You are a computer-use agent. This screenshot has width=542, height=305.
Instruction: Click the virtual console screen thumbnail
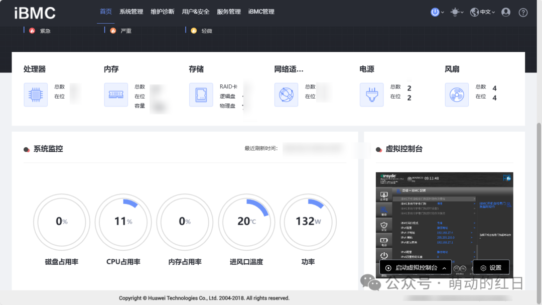click(445, 225)
